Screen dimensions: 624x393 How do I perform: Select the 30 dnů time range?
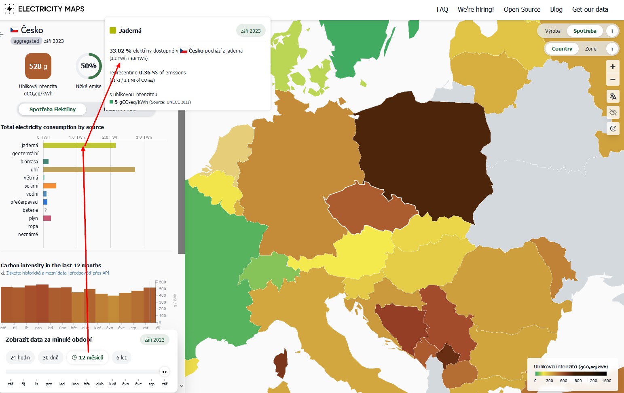pyautogui.click(x=51, y=357)
